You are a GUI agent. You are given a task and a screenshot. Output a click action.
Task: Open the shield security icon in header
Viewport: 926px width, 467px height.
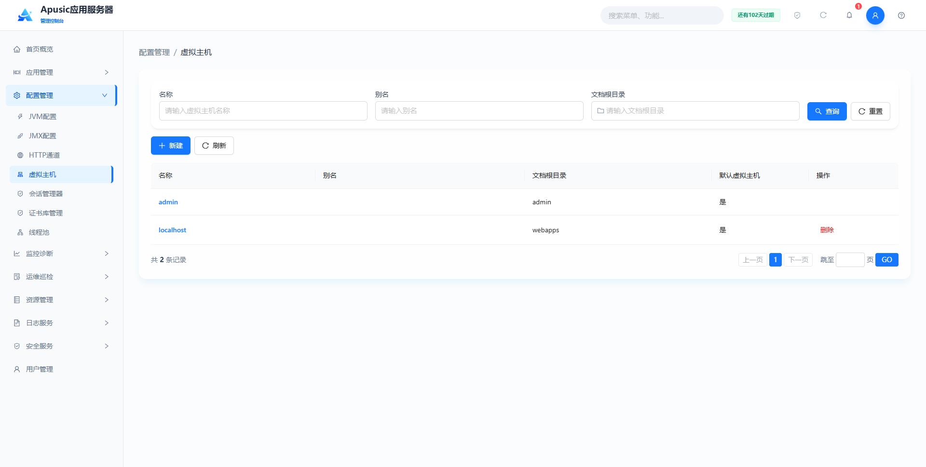coord(797,15)
